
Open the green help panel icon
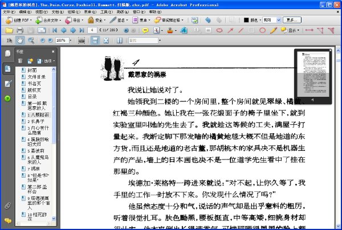(7, 98)
